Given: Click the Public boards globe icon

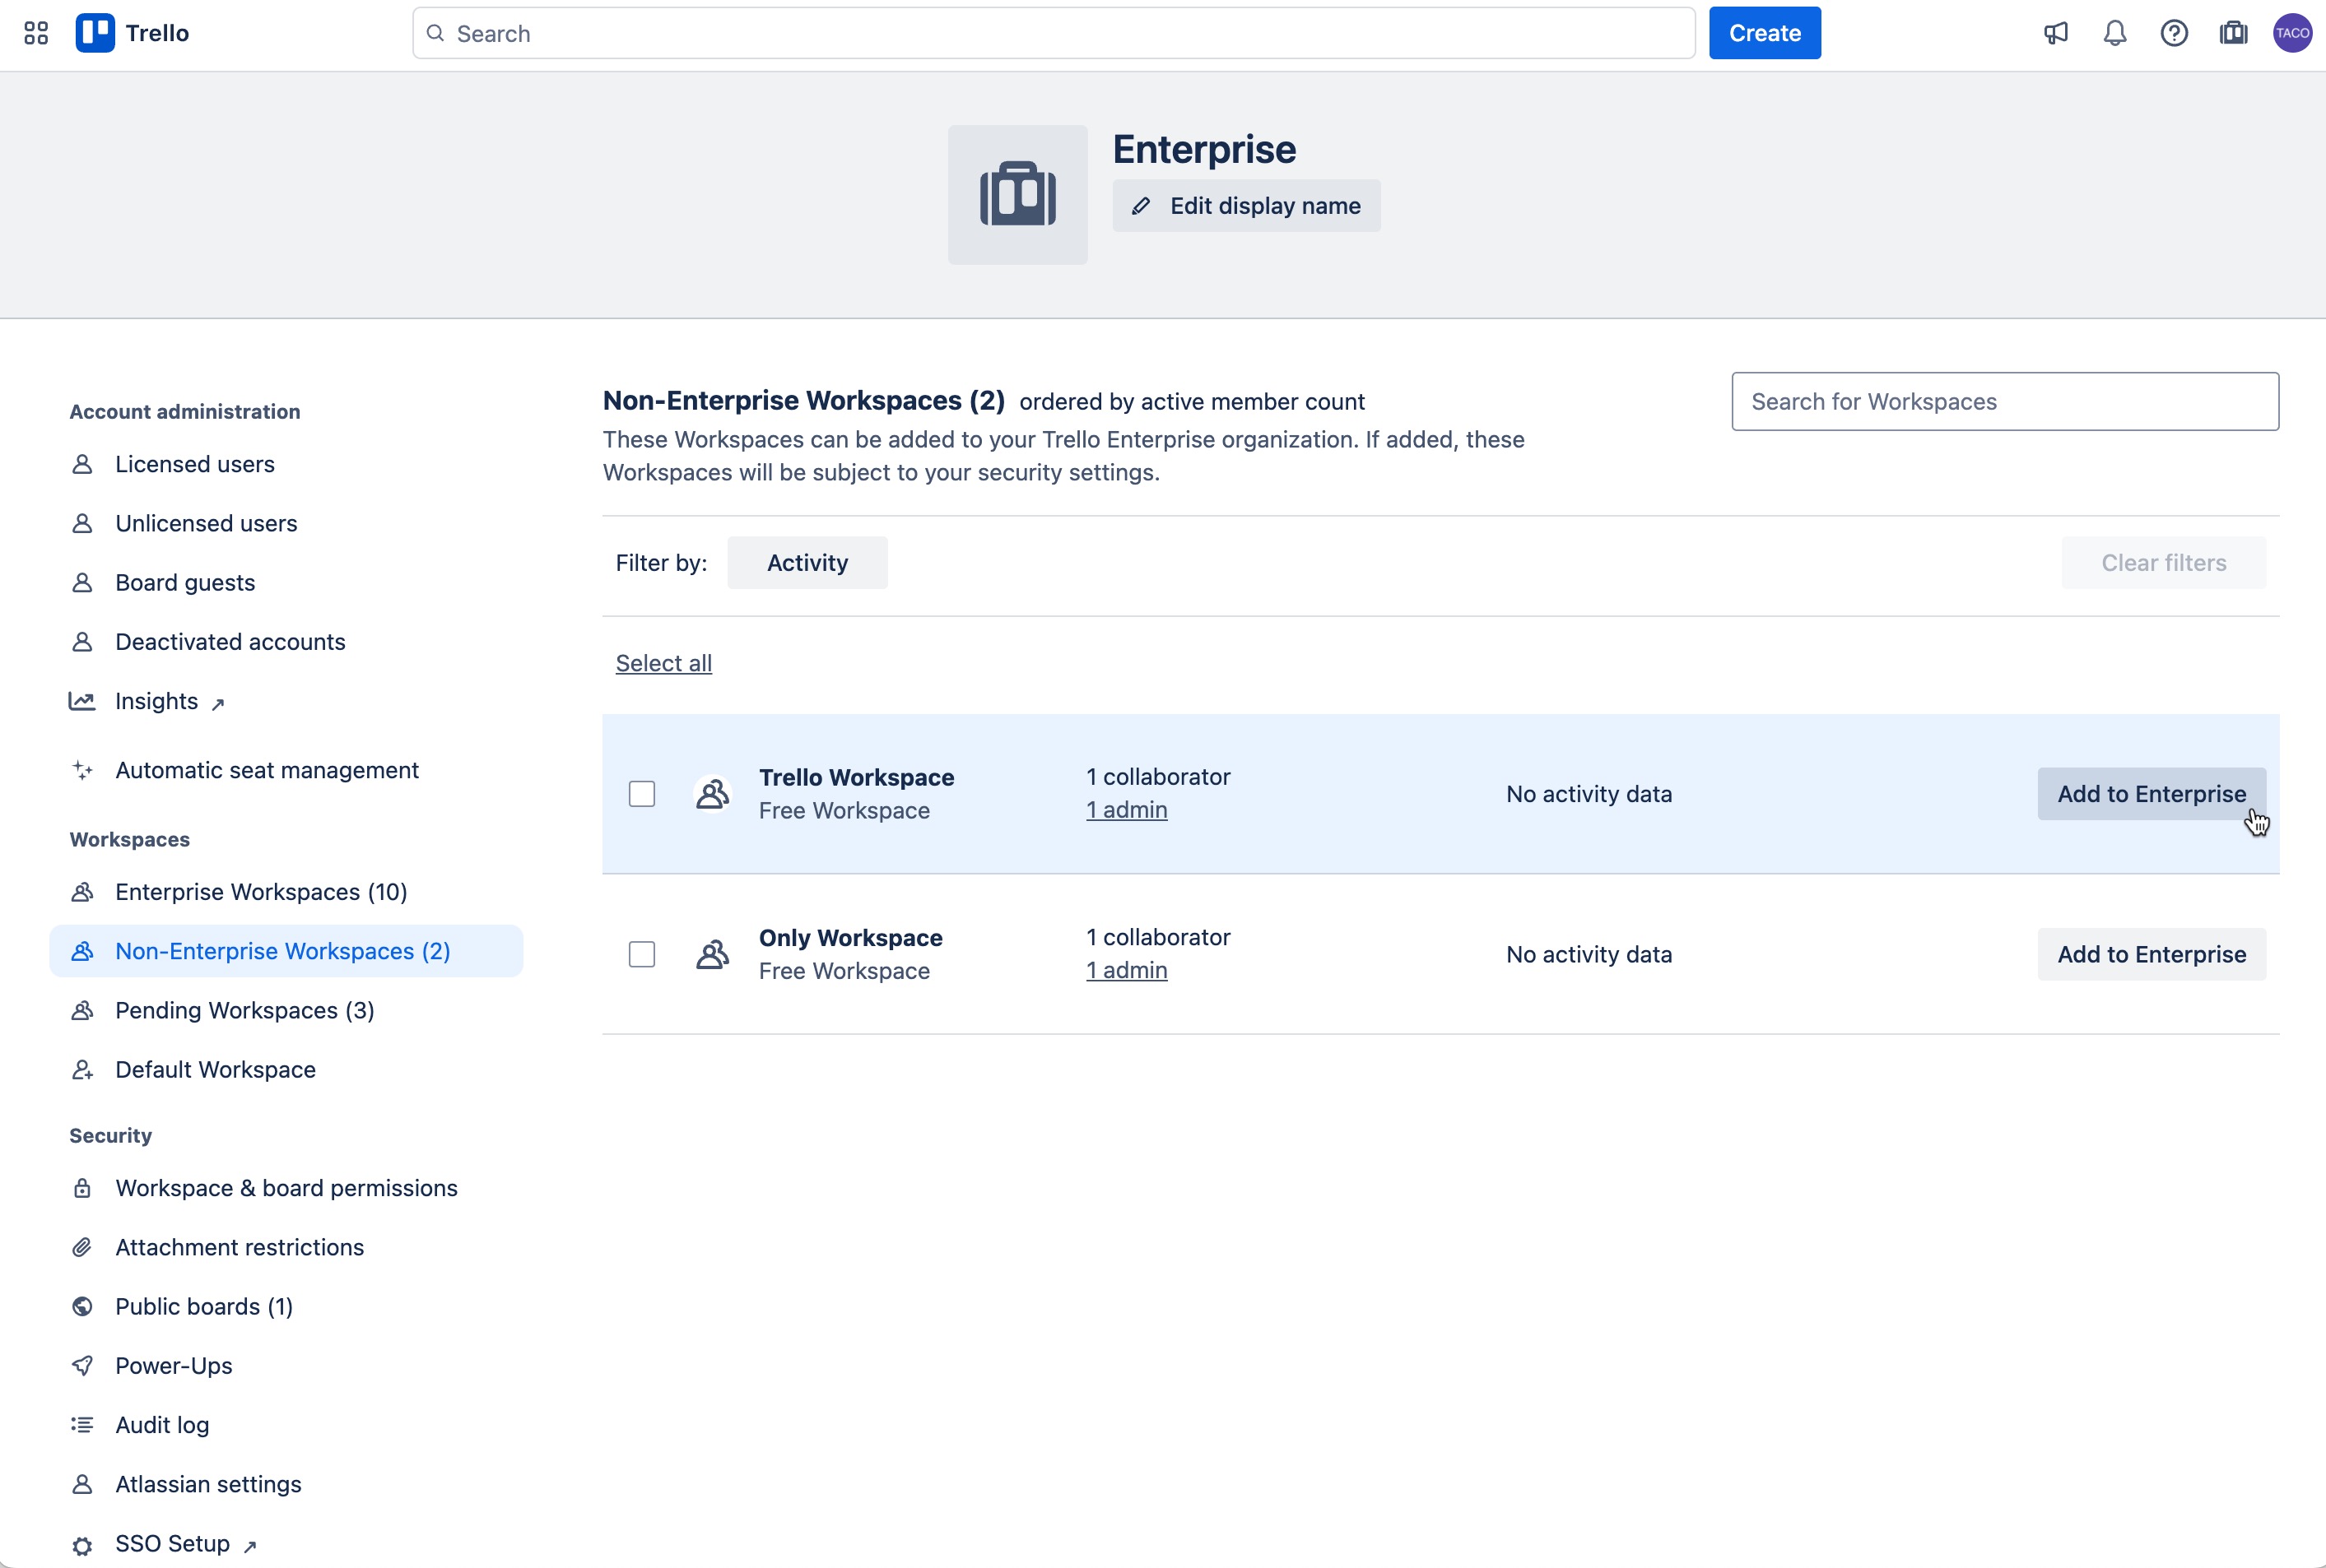Looking at the screenshot, I should coord(83,1306).
